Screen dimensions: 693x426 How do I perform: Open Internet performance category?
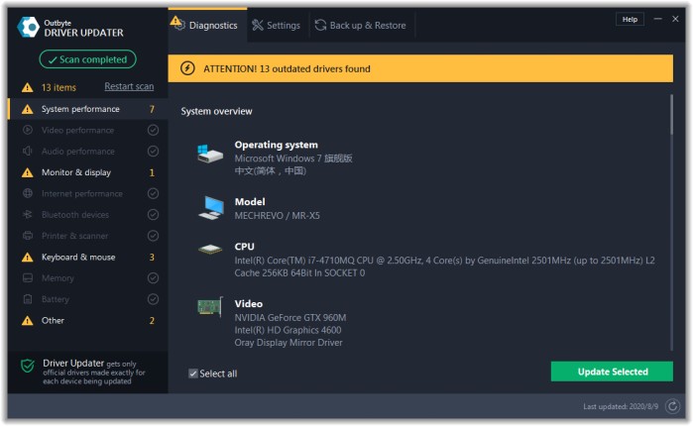tap(87, 194)
